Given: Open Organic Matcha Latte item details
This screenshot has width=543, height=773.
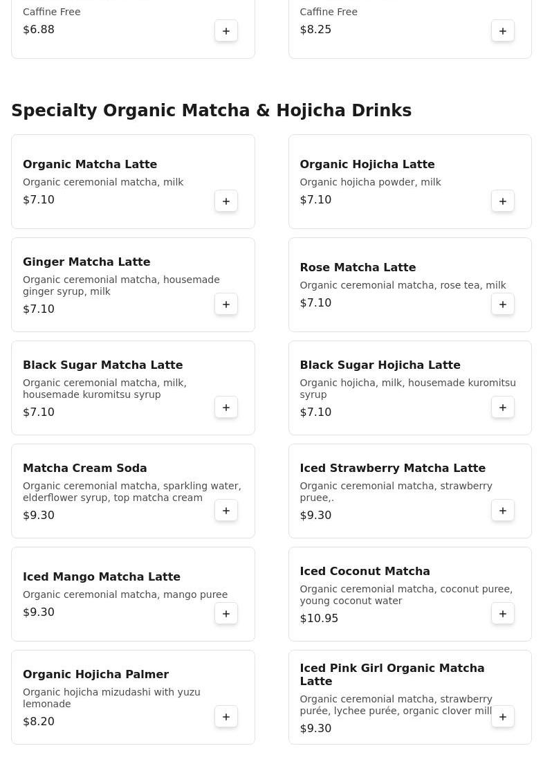Looking at the screenshot, I should 90,165.
